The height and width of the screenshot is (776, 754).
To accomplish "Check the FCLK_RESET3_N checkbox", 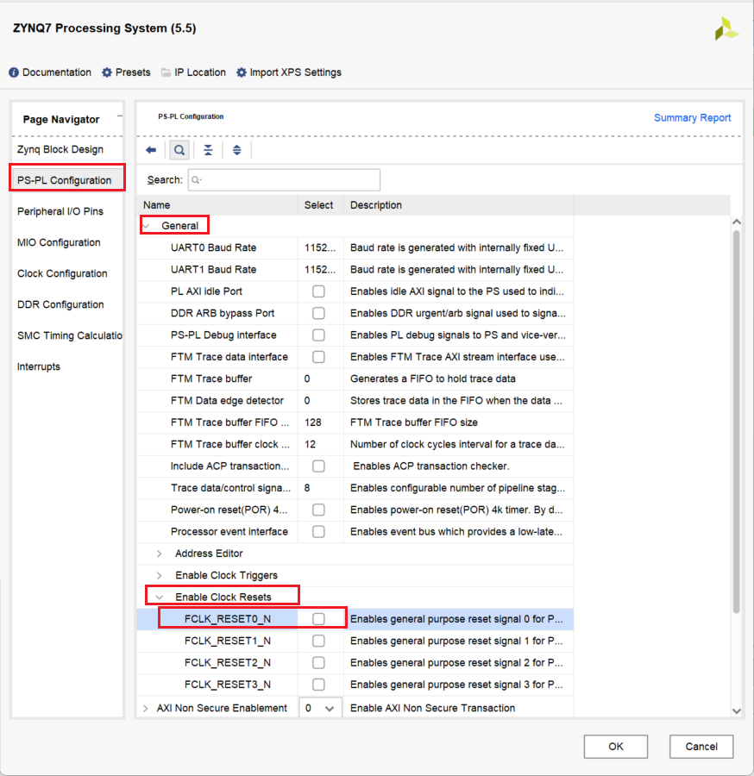I will (x=318, y=685).
